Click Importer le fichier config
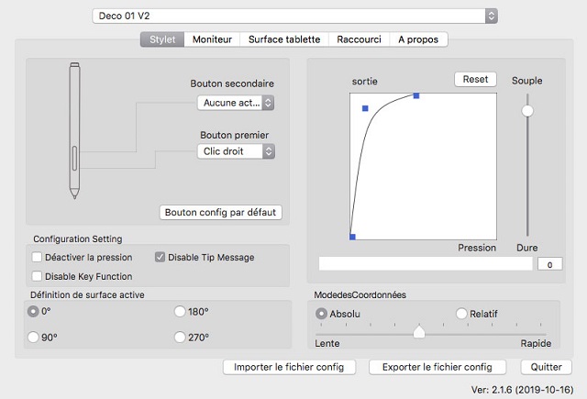 289,367
